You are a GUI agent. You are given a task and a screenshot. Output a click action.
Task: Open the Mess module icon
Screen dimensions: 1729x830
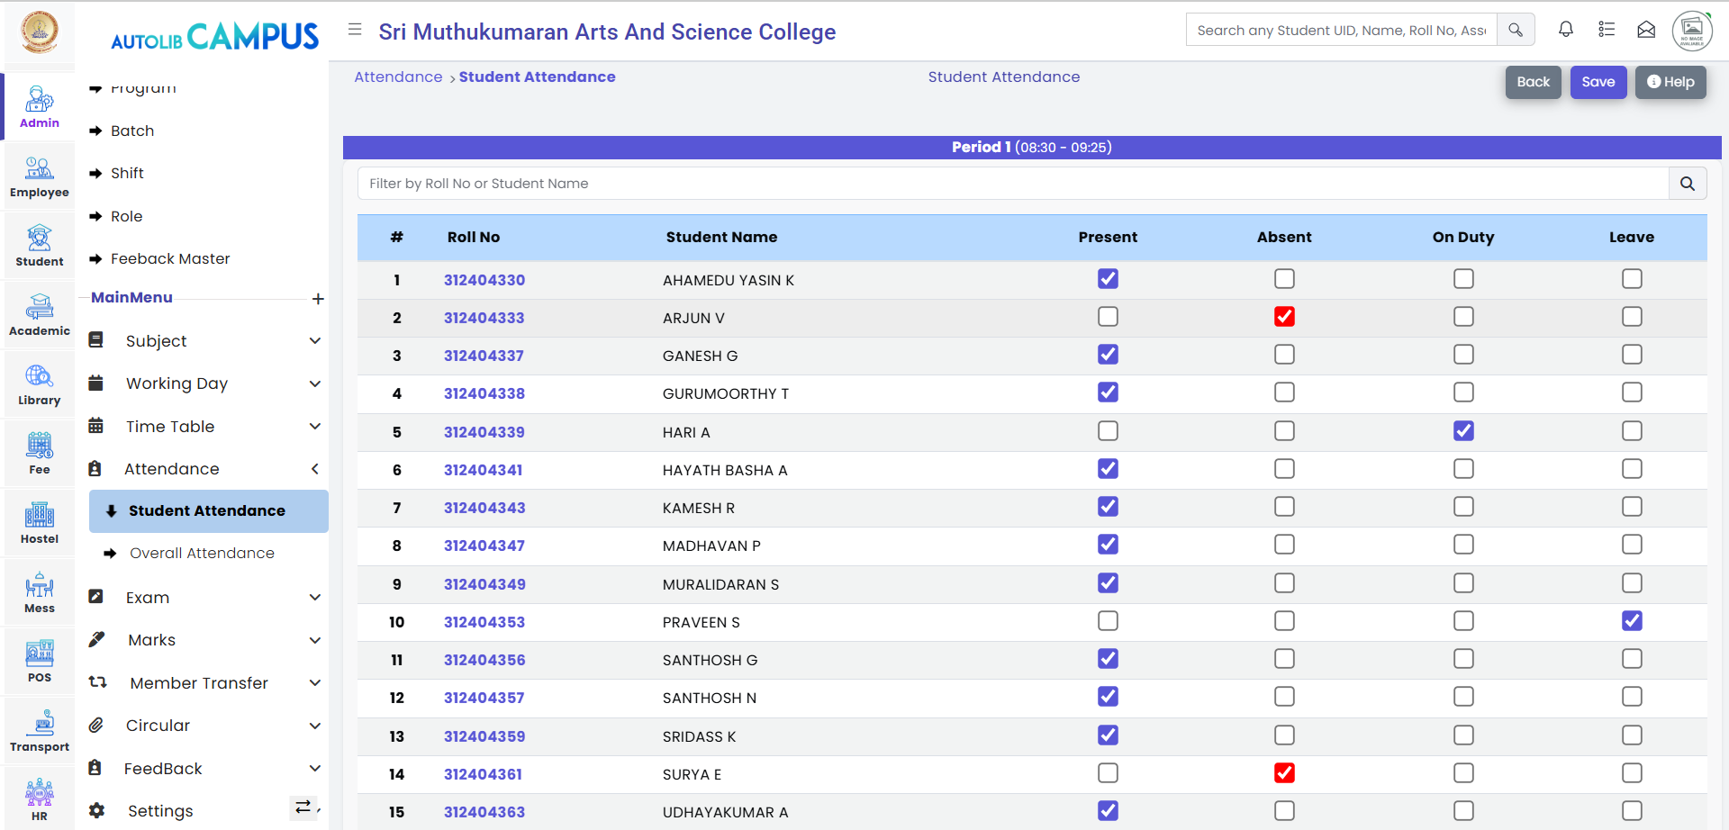tap(39, 591)
